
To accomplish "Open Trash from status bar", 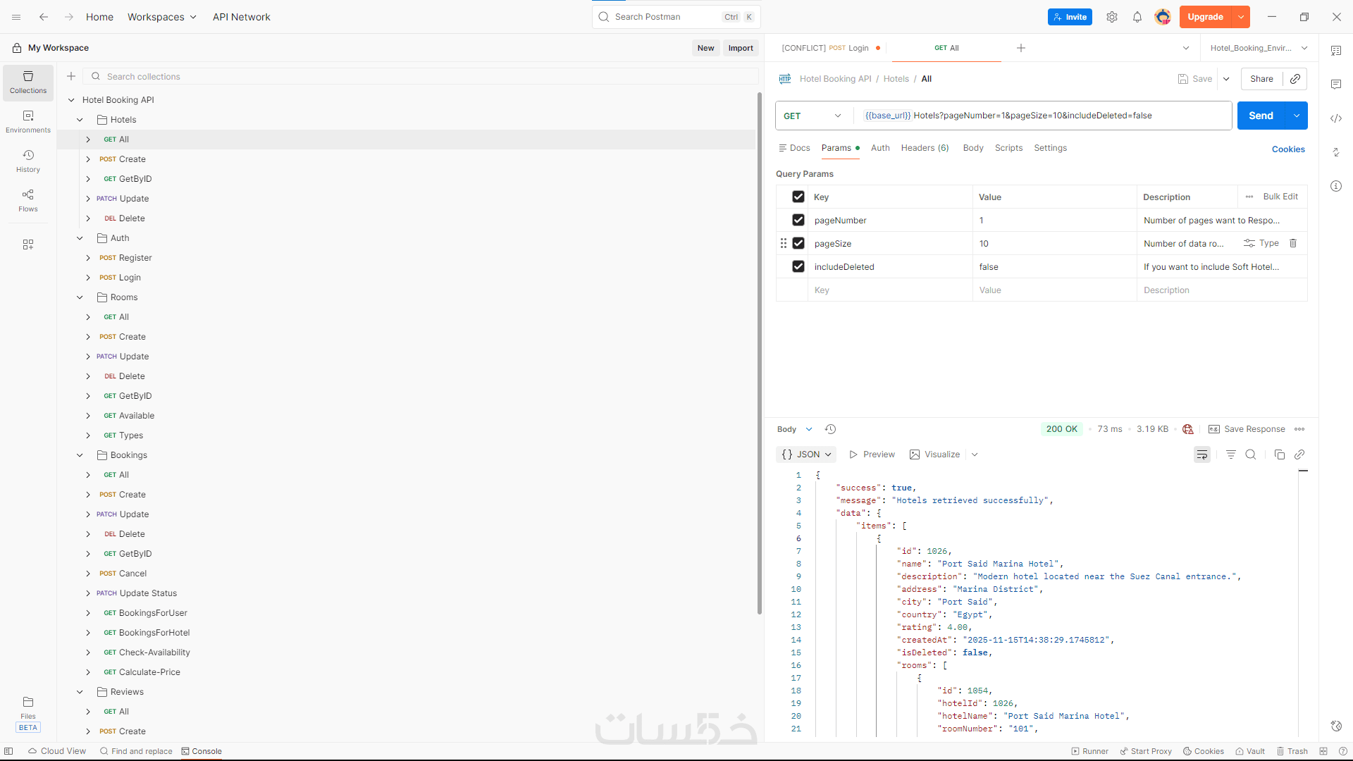I will (x=1292, y=751).
